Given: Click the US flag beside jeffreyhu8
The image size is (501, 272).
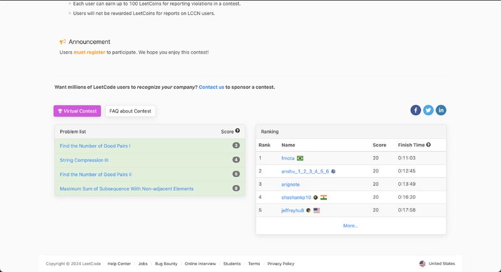Looking at the screenshot, I should point(317,210).
